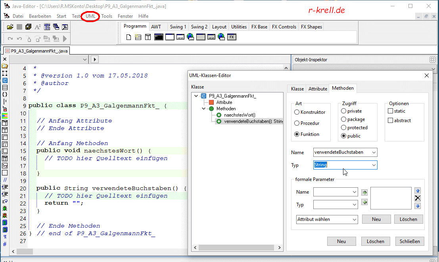439x262 pixels.
Task: Click green right arrow to add parameter
Action: 365,192
